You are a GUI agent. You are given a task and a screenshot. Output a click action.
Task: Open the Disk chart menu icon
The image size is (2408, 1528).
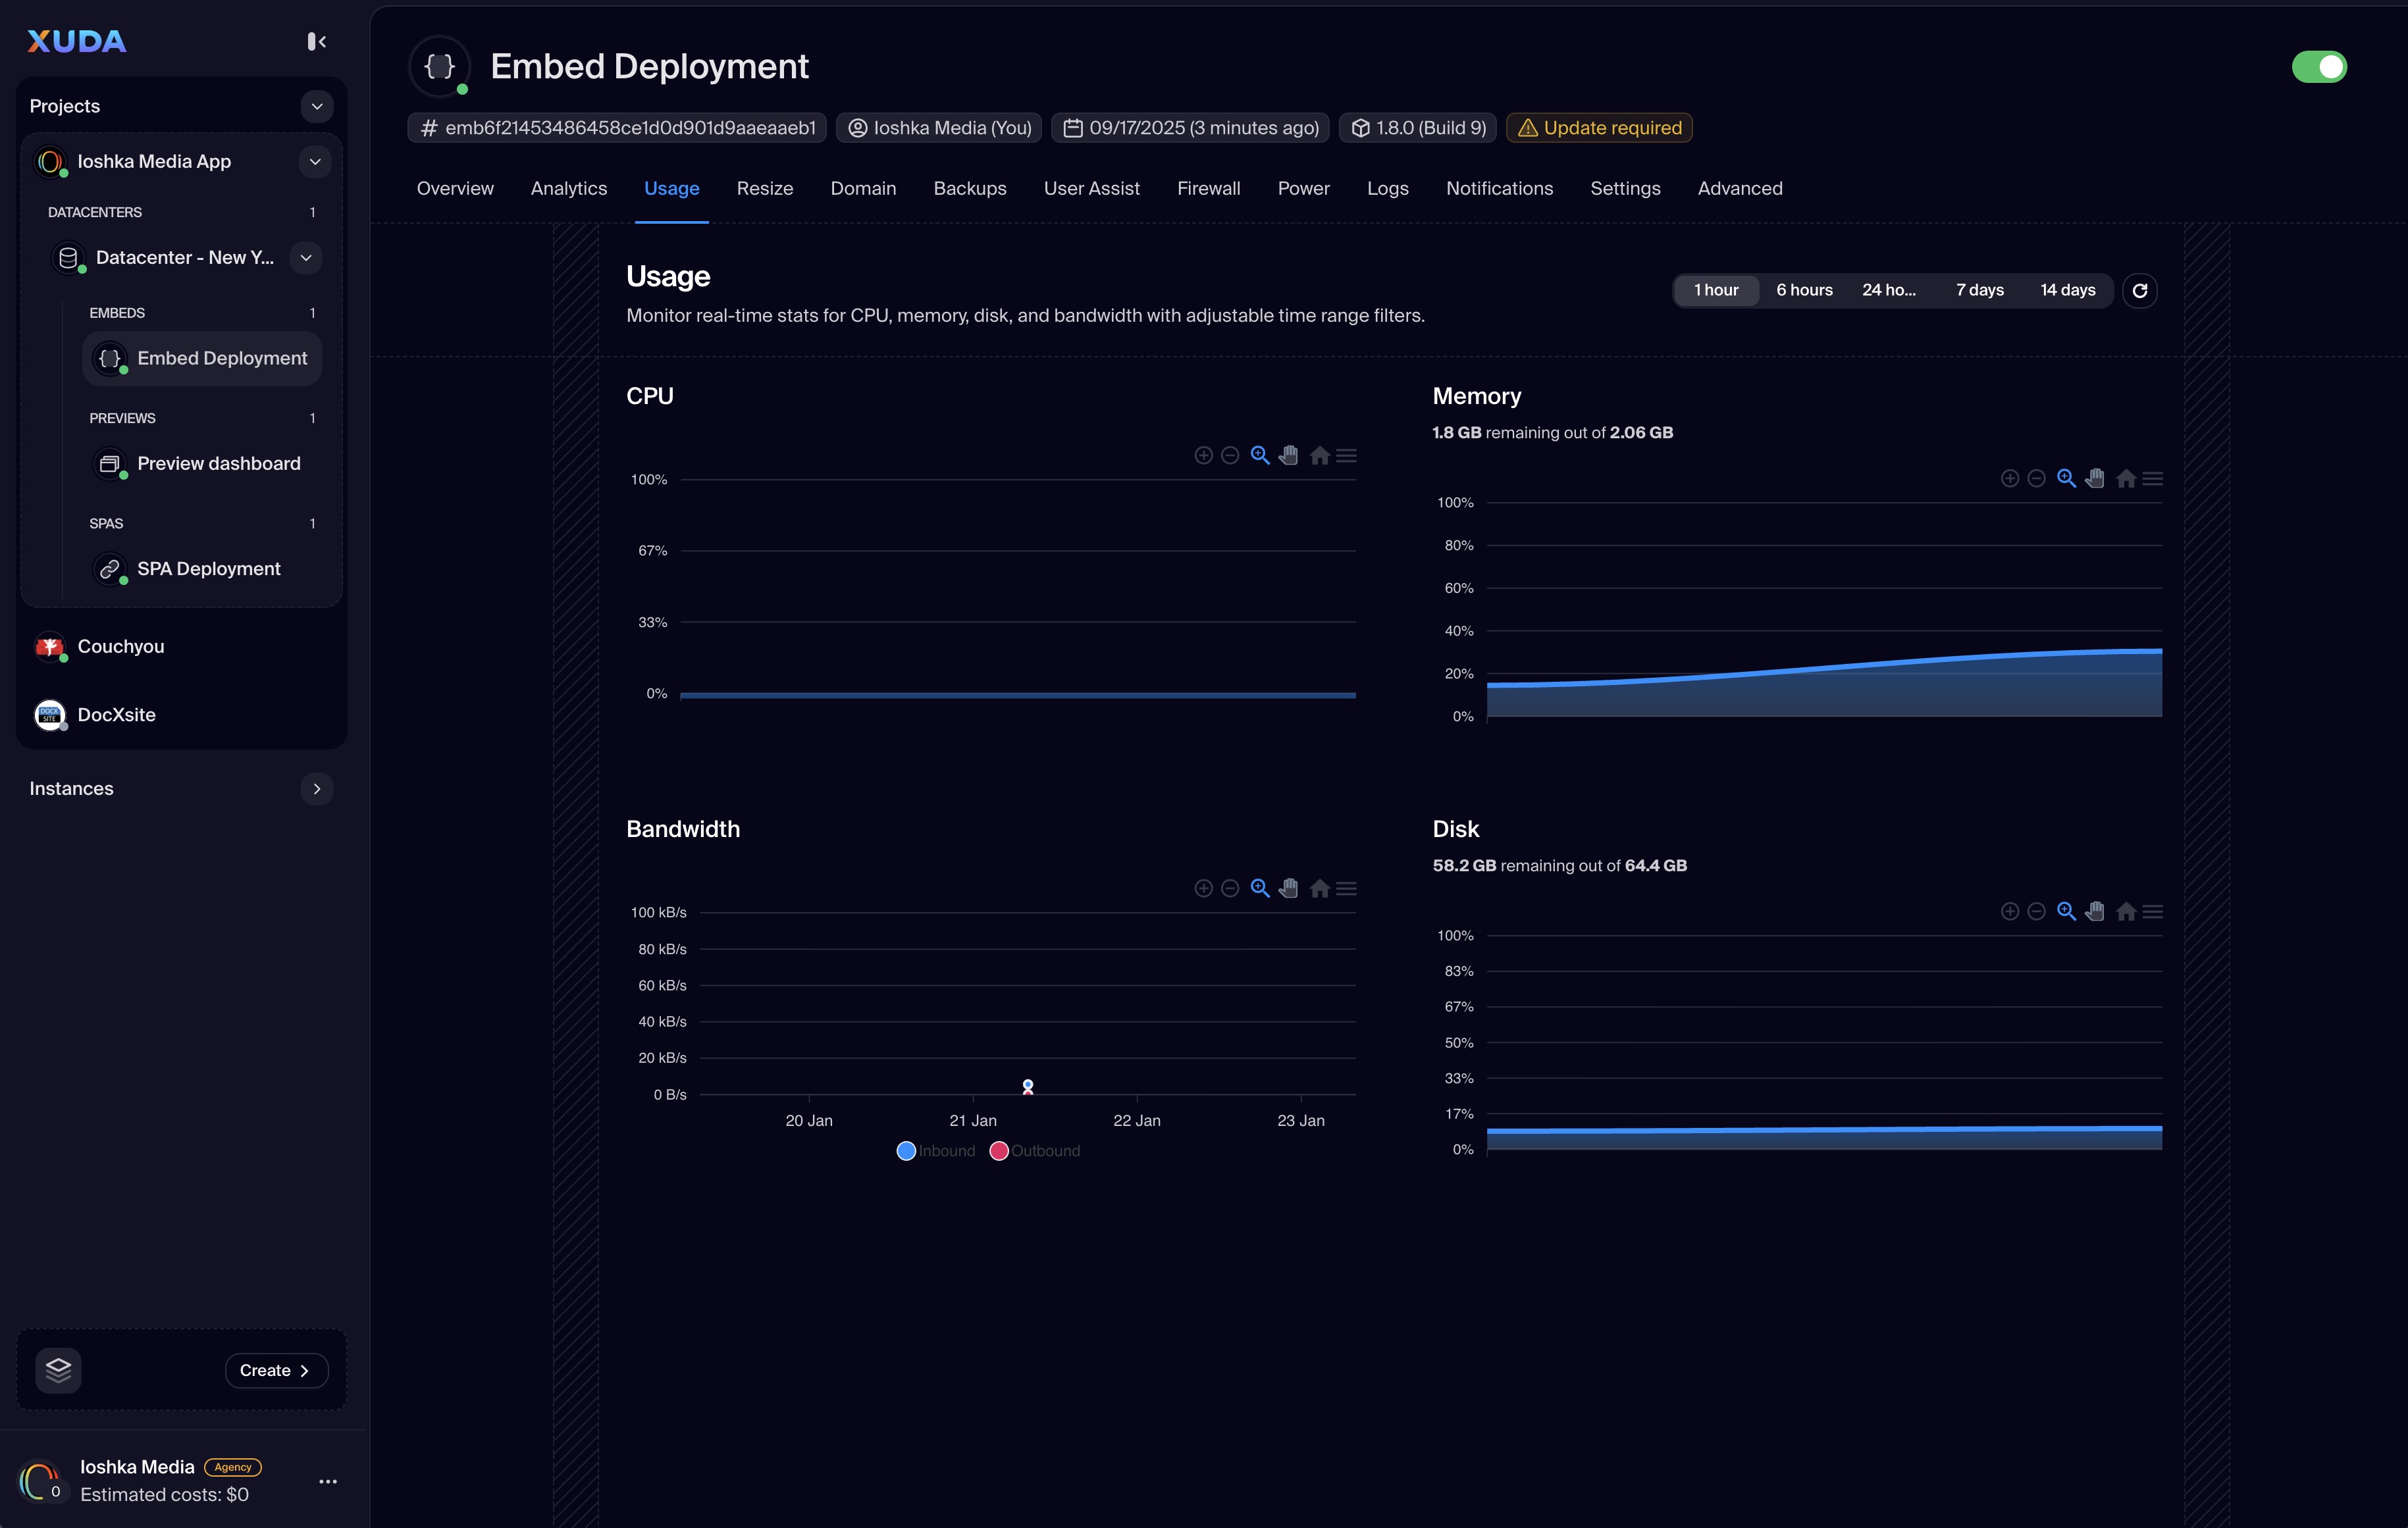click(2153, 911)
